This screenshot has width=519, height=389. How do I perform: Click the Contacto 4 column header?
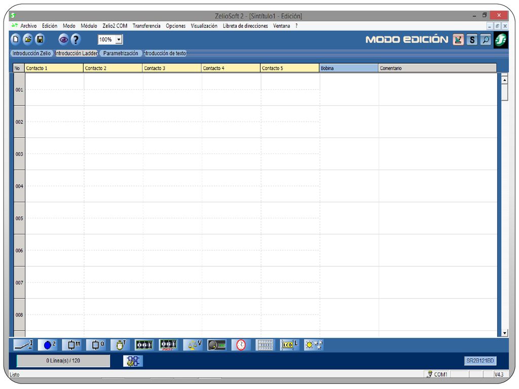(231, 68)
